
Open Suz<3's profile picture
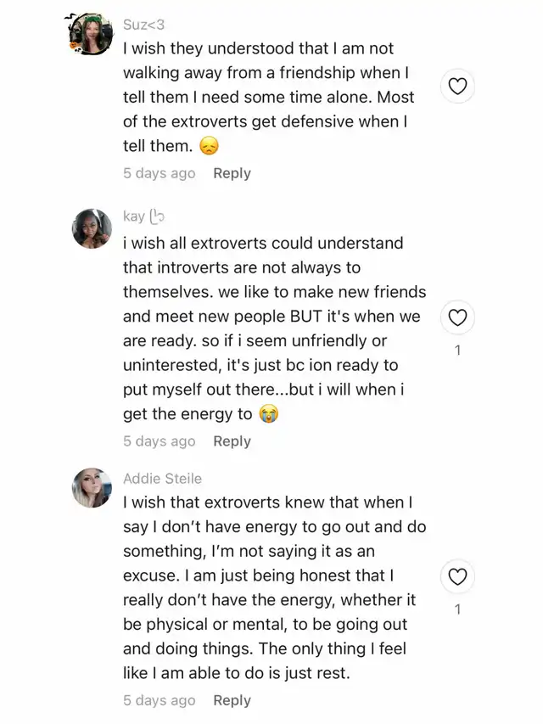click(91, 35)
